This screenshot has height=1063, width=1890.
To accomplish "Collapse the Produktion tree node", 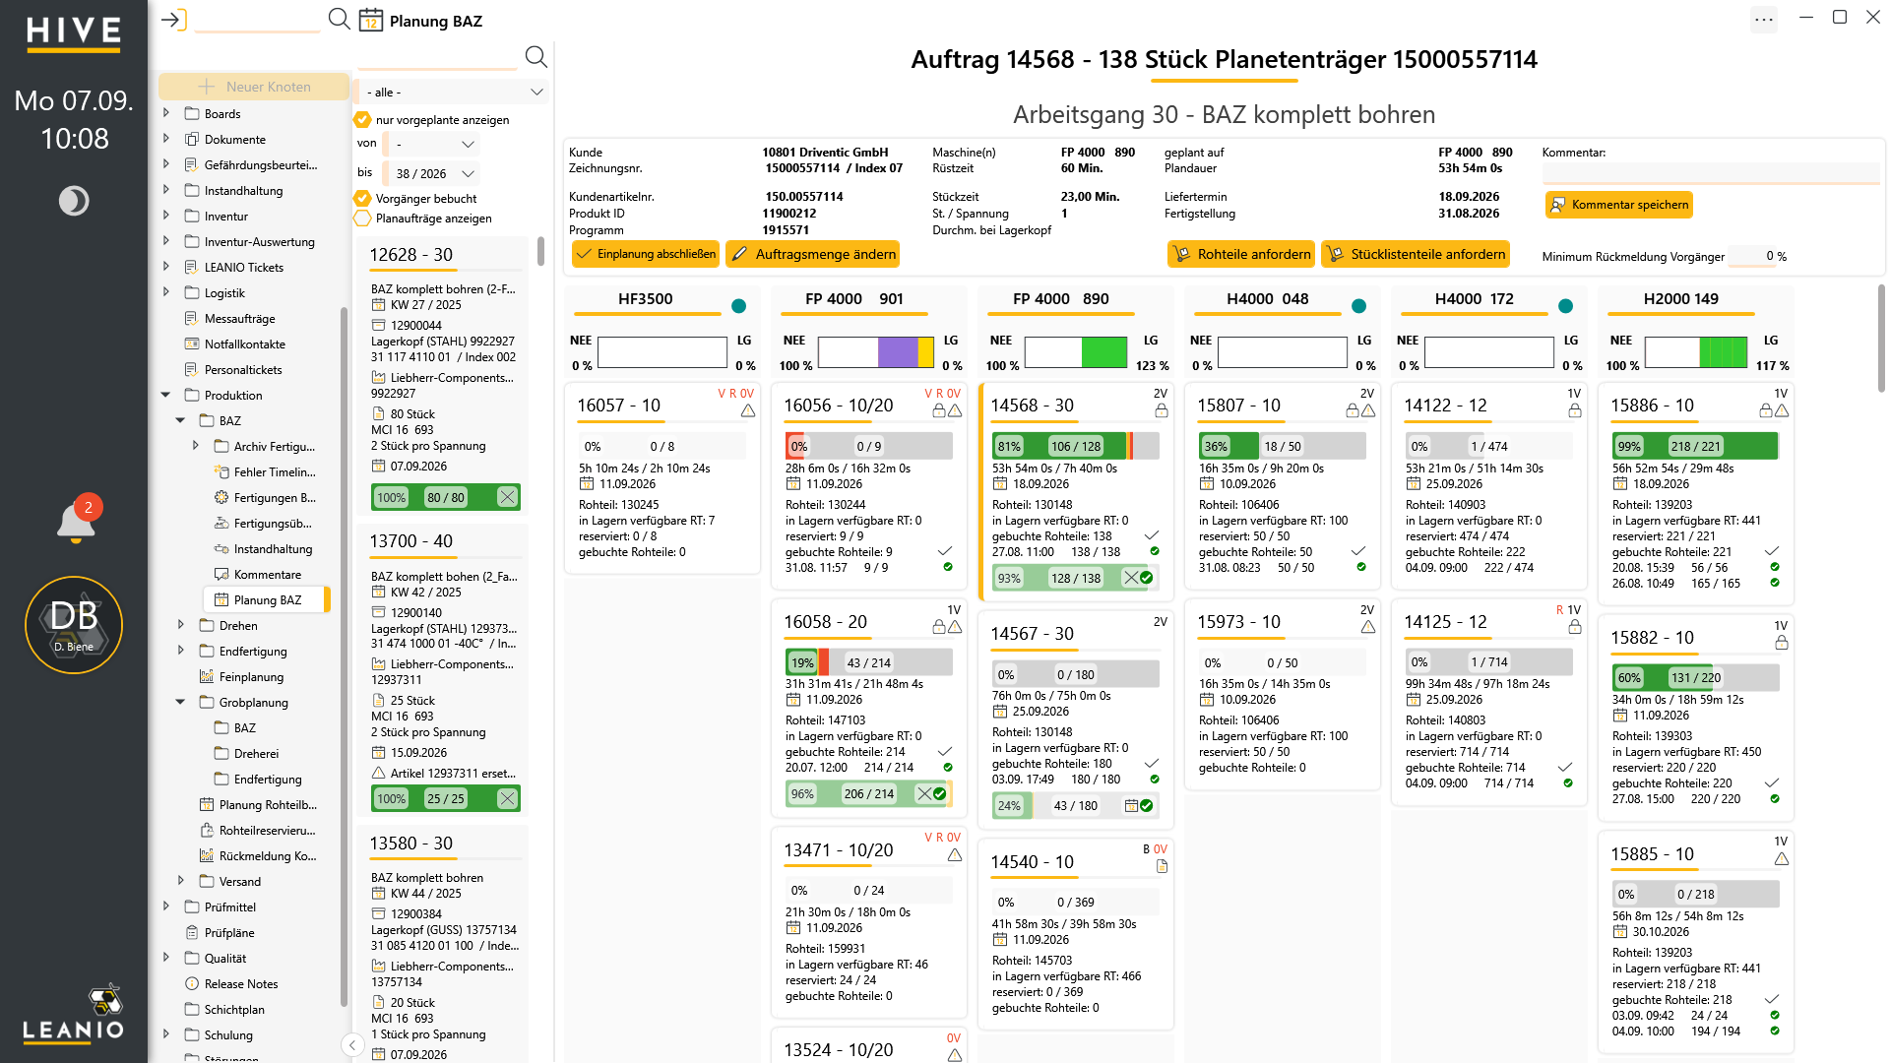I will pos(165,395).
